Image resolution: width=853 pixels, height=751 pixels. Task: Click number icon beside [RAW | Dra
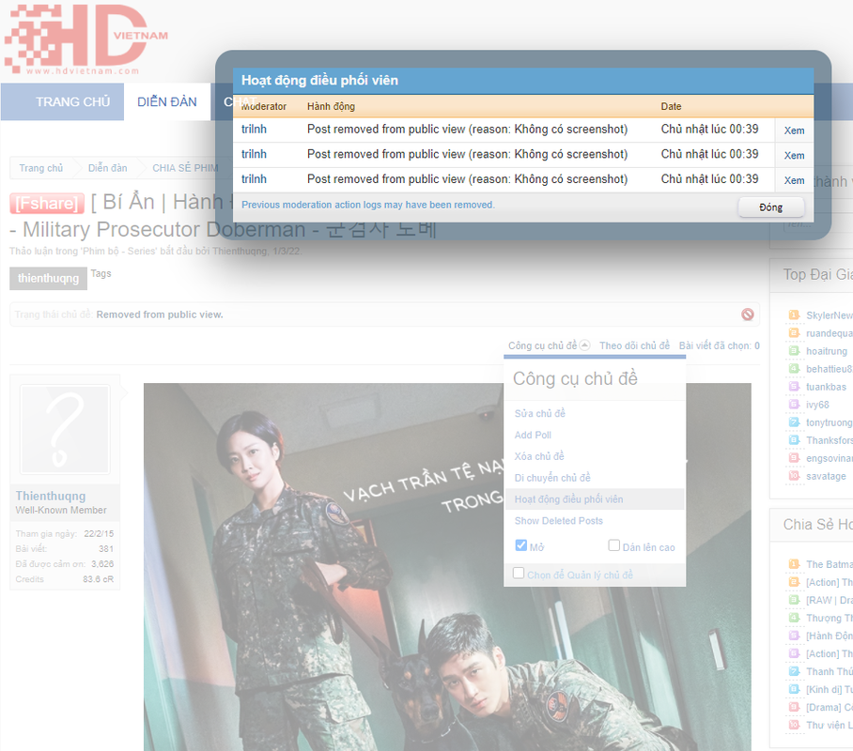[794, 600]
